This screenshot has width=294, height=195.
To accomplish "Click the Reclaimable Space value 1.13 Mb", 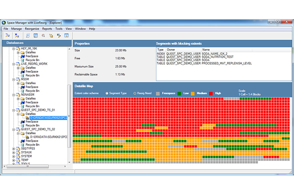I will pyautogui.click(x=120, y=75).
